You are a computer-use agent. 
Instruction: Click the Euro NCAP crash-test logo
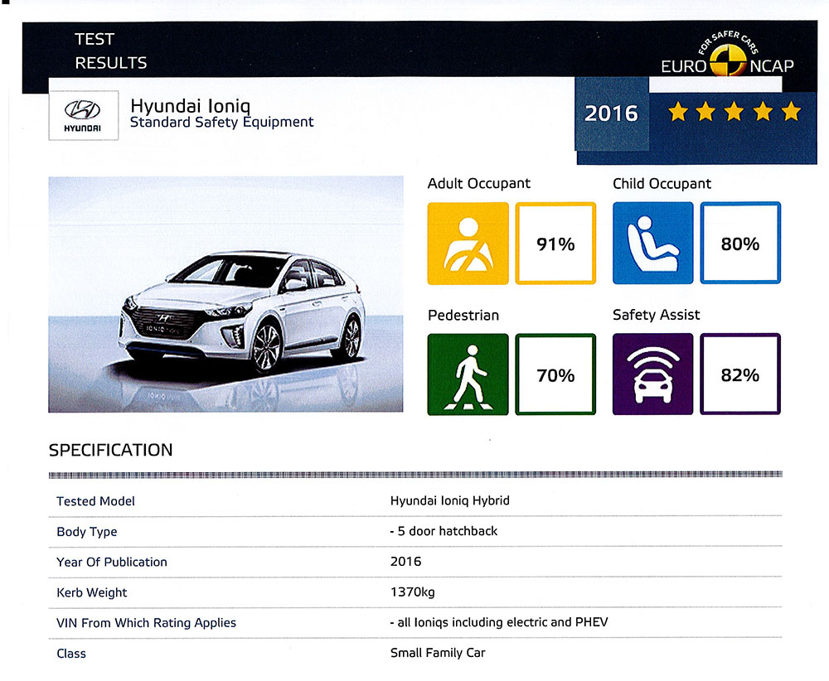click(727, 54)
